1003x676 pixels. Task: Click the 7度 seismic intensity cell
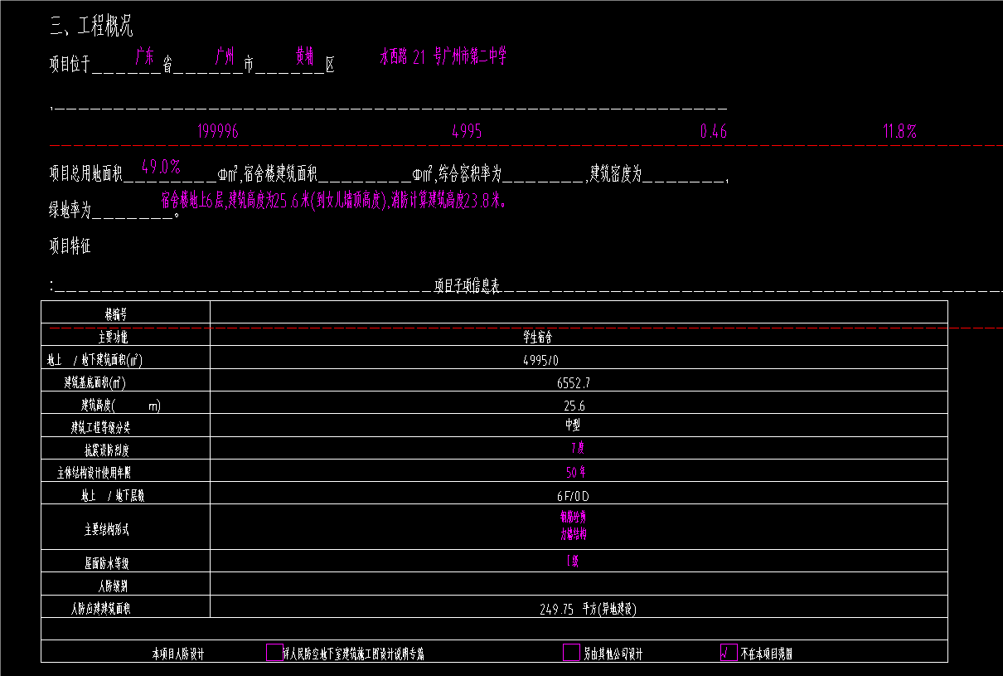577,448
